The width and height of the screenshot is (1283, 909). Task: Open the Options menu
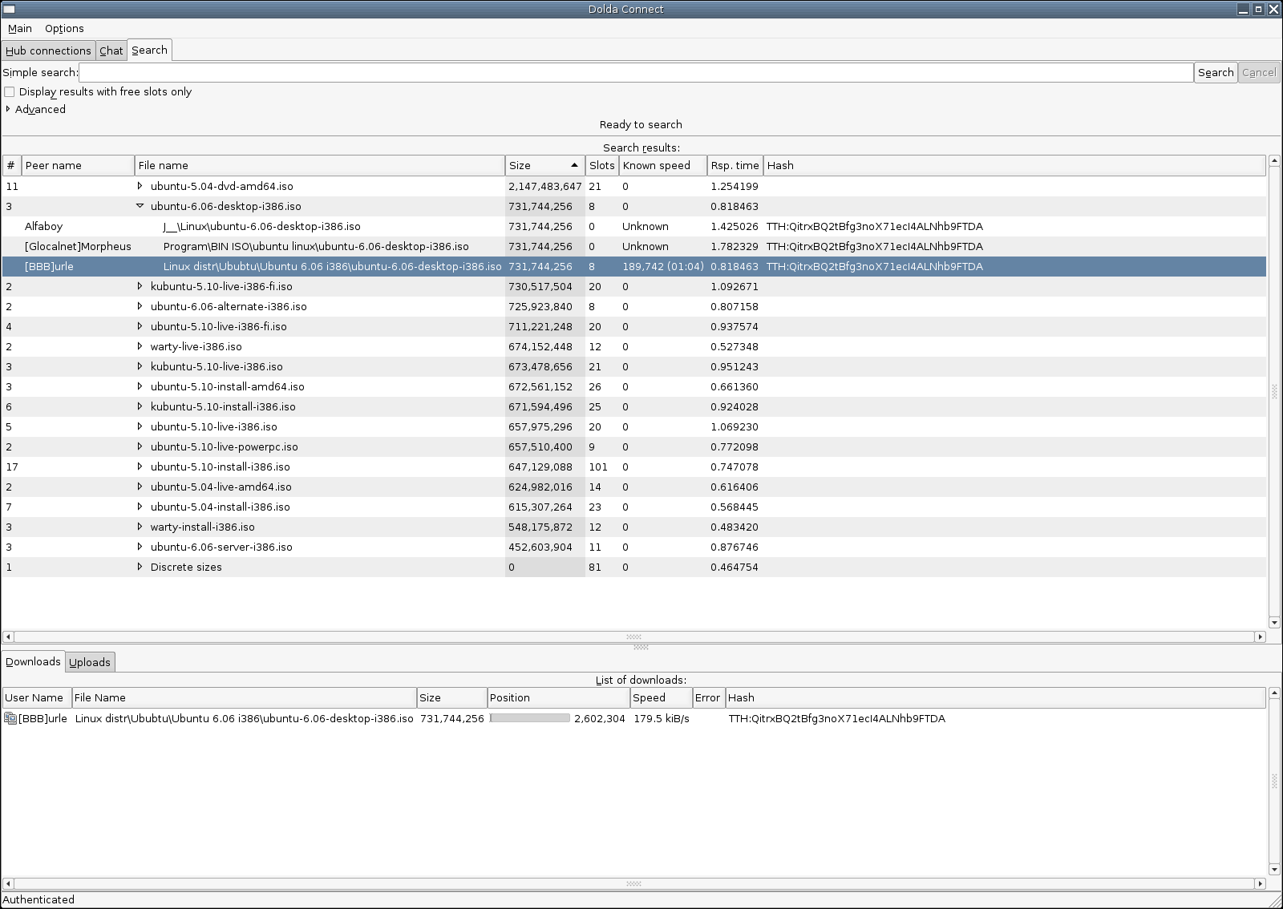coord(64,28)
